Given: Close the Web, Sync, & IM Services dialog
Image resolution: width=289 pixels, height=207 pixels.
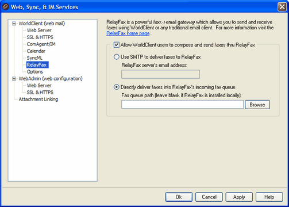Looking at the screenshot, I should 282,7.
